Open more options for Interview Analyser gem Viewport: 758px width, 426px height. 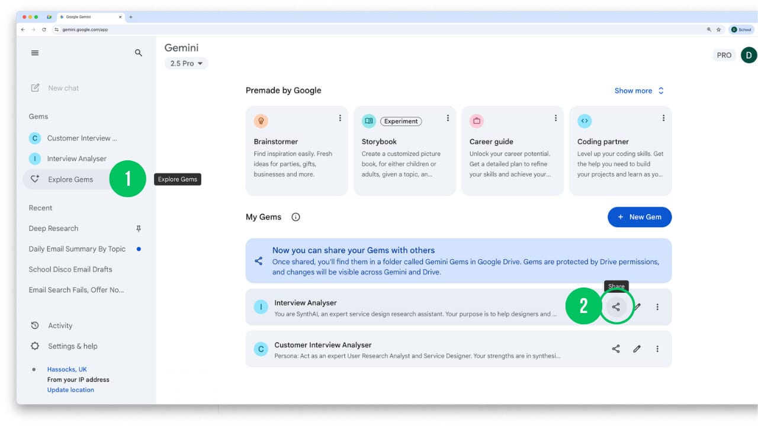[657, 307]
